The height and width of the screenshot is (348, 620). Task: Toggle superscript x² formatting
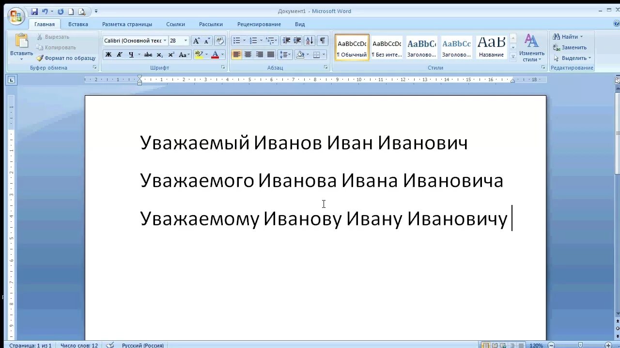tap(171, 55)
